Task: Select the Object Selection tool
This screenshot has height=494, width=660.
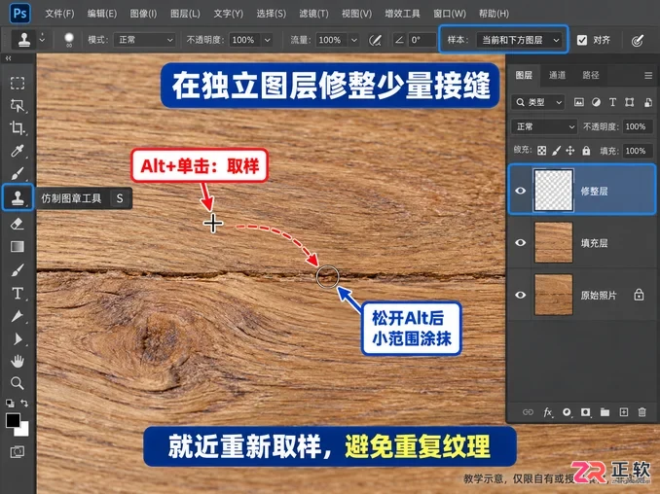Action: [18, 106]
